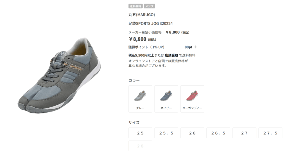The image size is (283, 154).
Task: Click the burgundy shoe thumbnail icon
Action: pos(192,96)
